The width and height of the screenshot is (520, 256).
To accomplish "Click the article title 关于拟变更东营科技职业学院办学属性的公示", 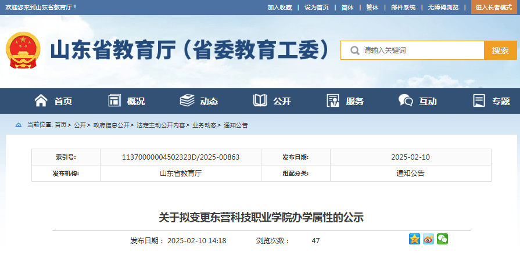I will [261, 218].
